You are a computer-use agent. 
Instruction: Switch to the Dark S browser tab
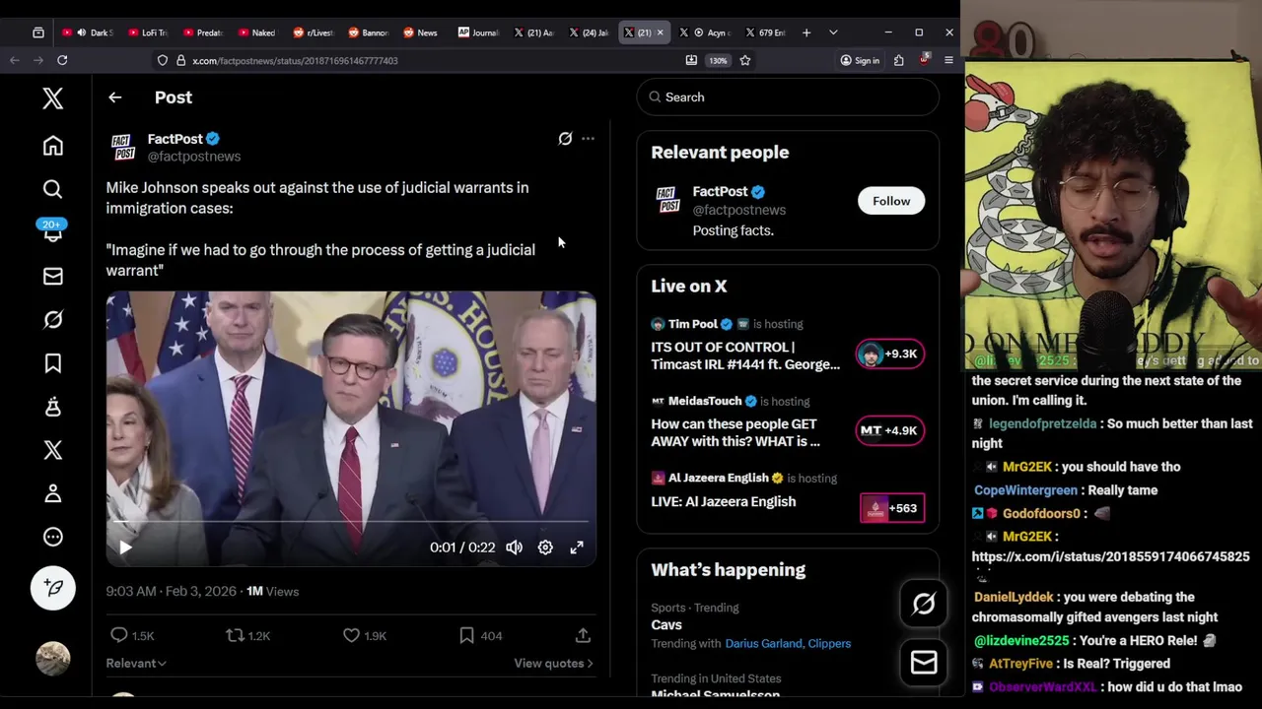pos(91,32)
